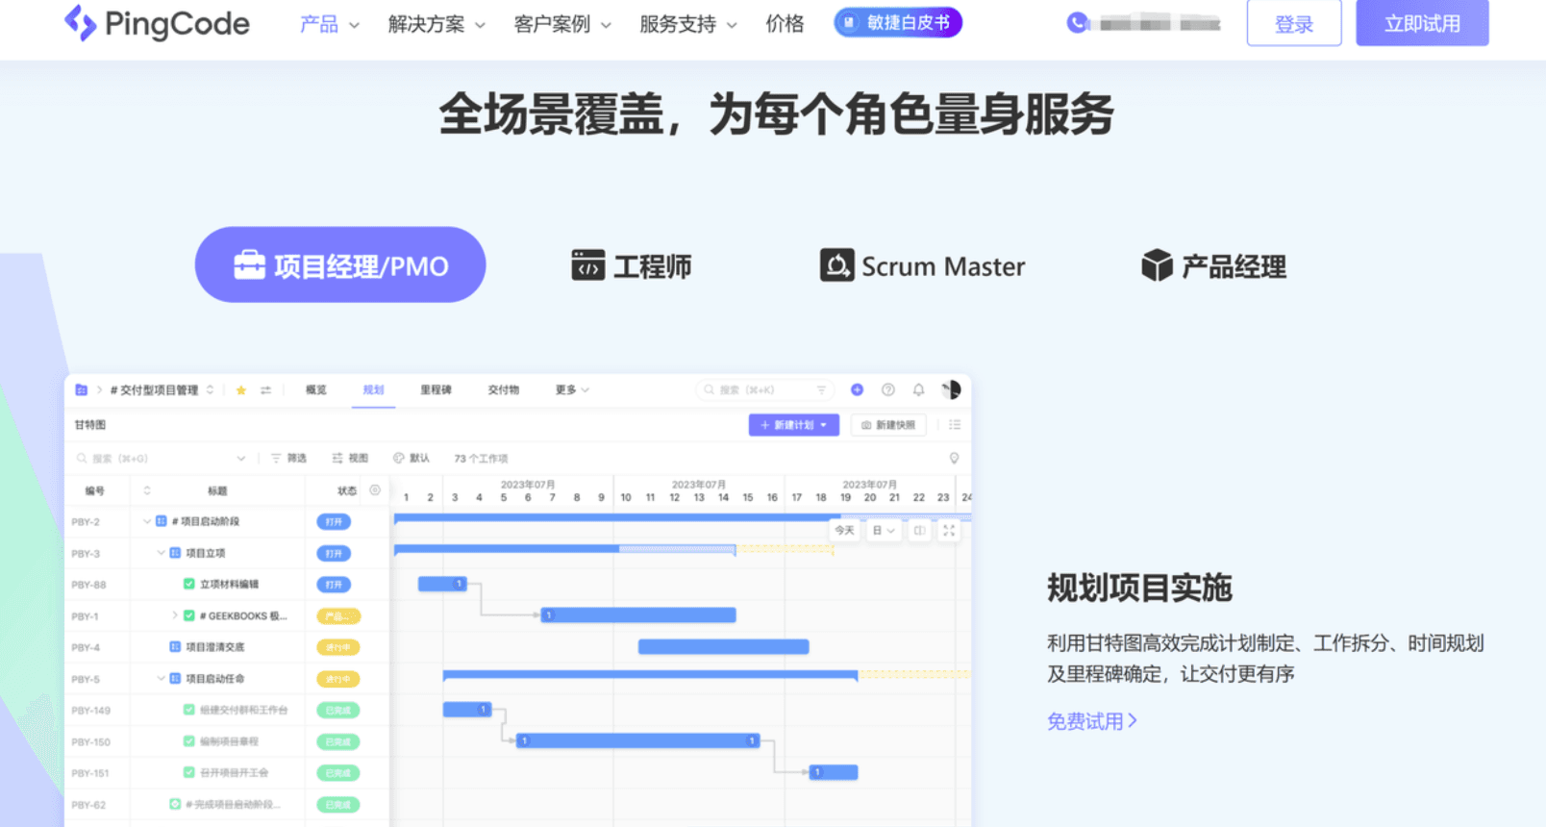Image resolution: width=1546 pixels, height=827 pixels.
Task: Select the Scrum Master role tab
Action: pos(922,265)
